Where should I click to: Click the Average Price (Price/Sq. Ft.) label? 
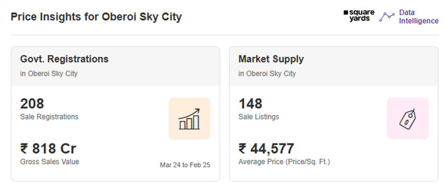[285, 162]
